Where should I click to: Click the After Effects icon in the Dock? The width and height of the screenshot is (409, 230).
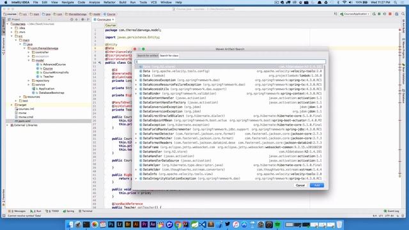click(x=153, y=224)
